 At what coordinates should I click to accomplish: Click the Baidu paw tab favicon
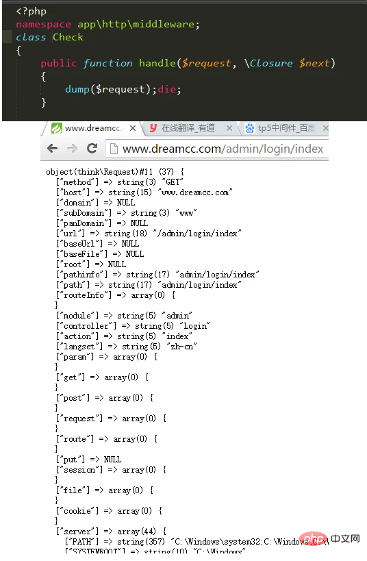pyautogui.click(x=250, y=128)
